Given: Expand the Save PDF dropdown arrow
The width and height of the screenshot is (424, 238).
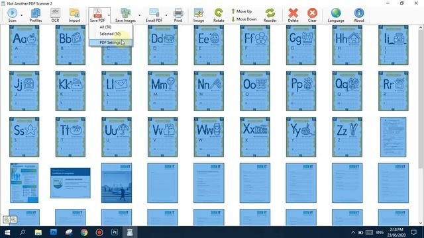Looking at the screenshot, I should pos(109,15).
